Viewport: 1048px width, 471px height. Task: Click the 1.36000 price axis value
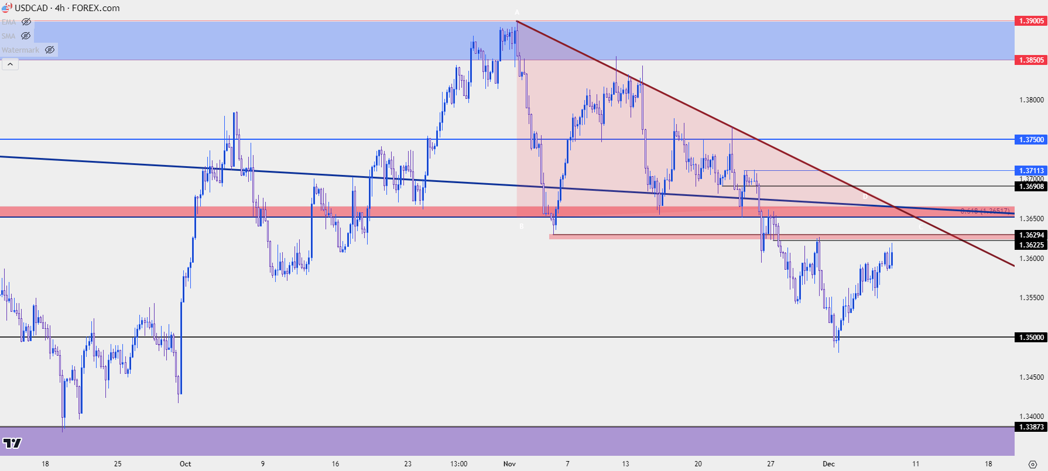1031,258
